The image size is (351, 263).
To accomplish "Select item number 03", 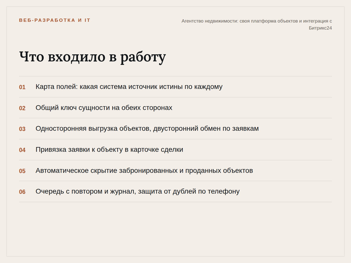I will pyautogui.click(x=22, y=129).
